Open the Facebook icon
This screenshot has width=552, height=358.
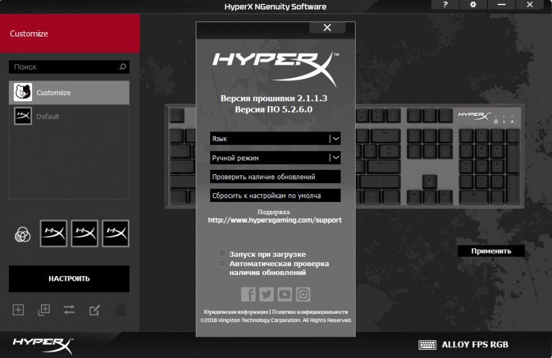click(248, 294)
